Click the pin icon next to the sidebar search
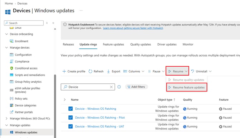This screenshot has height=138, width=240. tap(47, 23)
